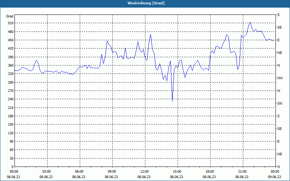Click the SE compass label between 120 and 150
290x181 pixels.
[279, 129]
